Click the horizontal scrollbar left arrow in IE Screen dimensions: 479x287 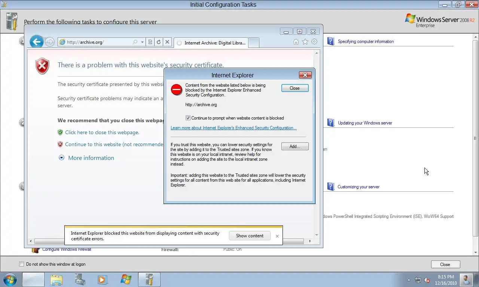tap(31, 241)
